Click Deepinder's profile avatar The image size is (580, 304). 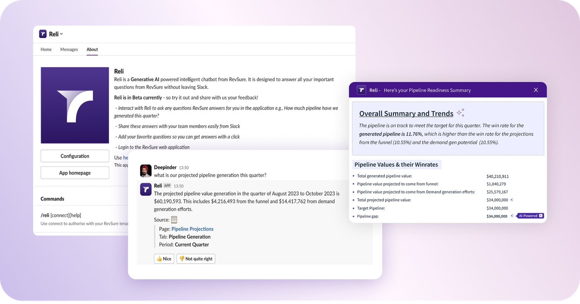click(146, 171)
